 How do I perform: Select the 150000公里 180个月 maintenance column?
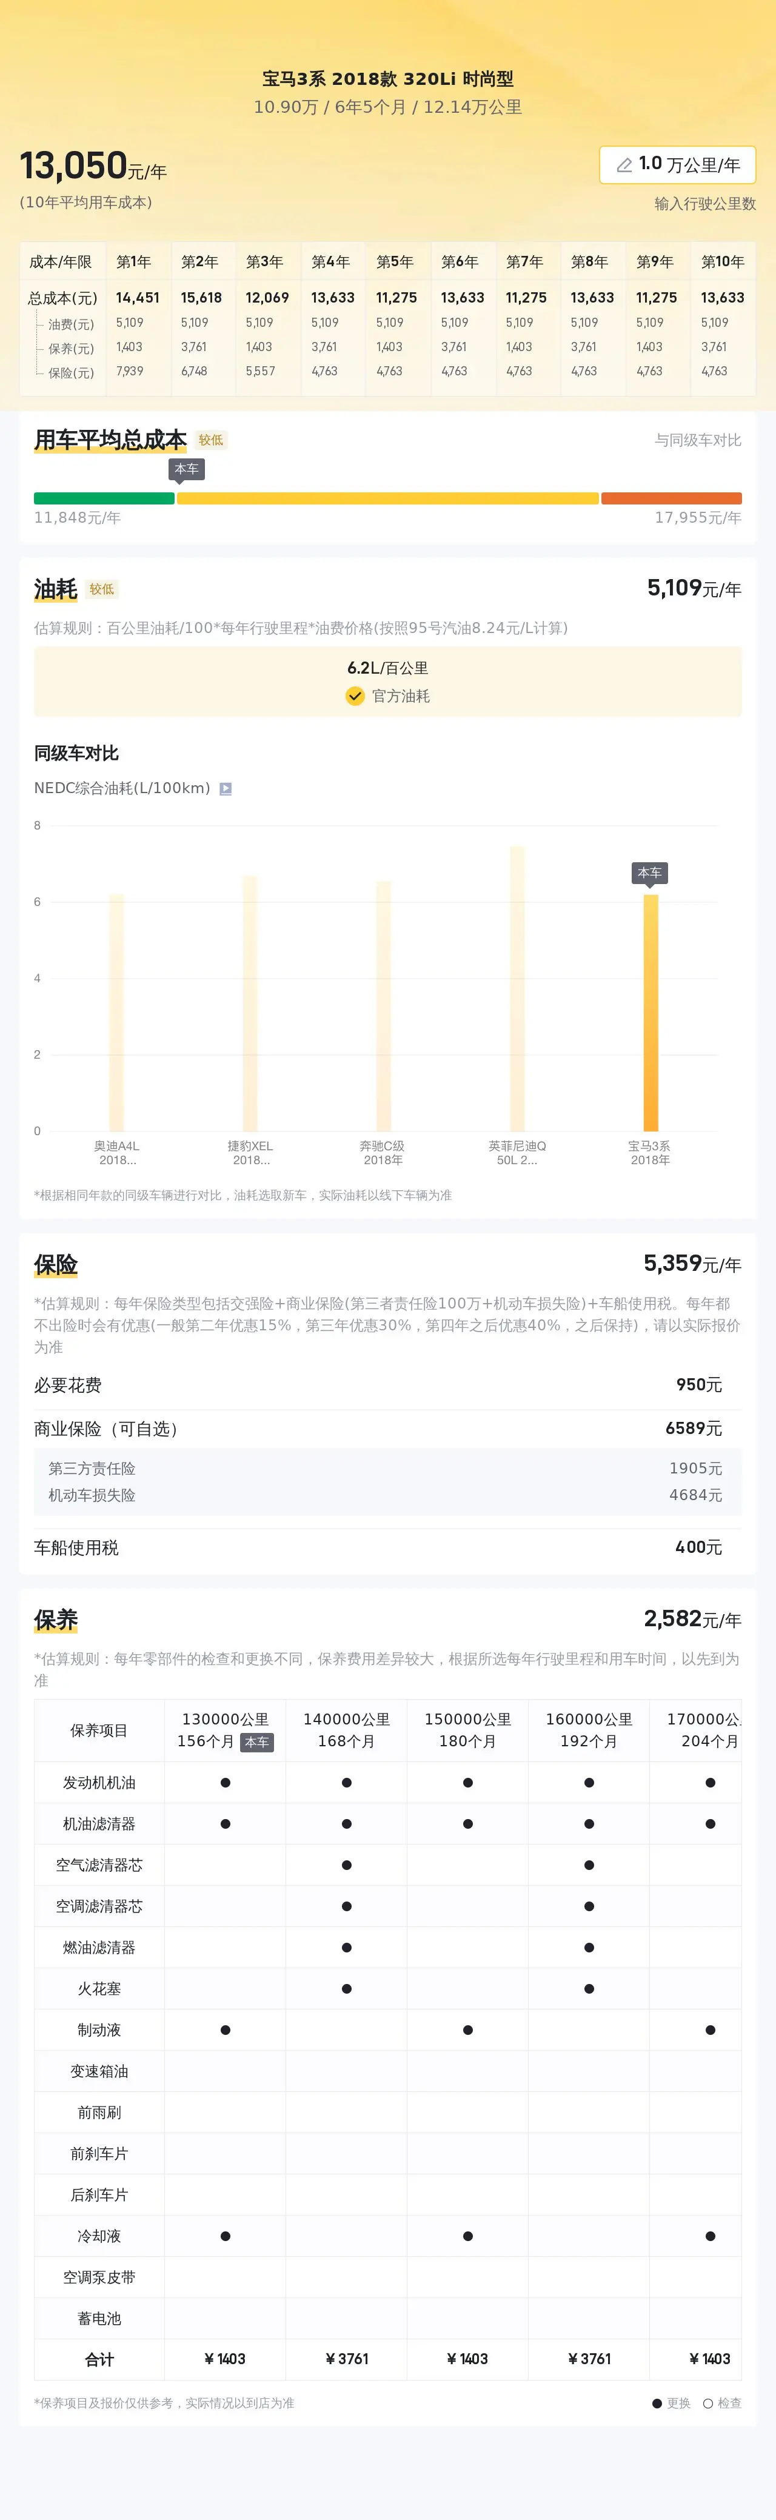point(468,1731)
